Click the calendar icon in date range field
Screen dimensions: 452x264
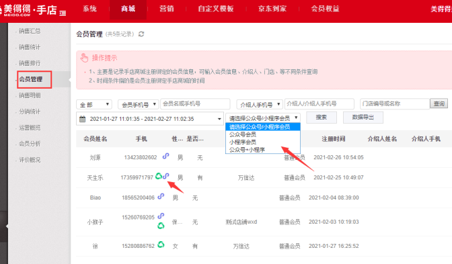pyautogui.click(x=83, y=119)
